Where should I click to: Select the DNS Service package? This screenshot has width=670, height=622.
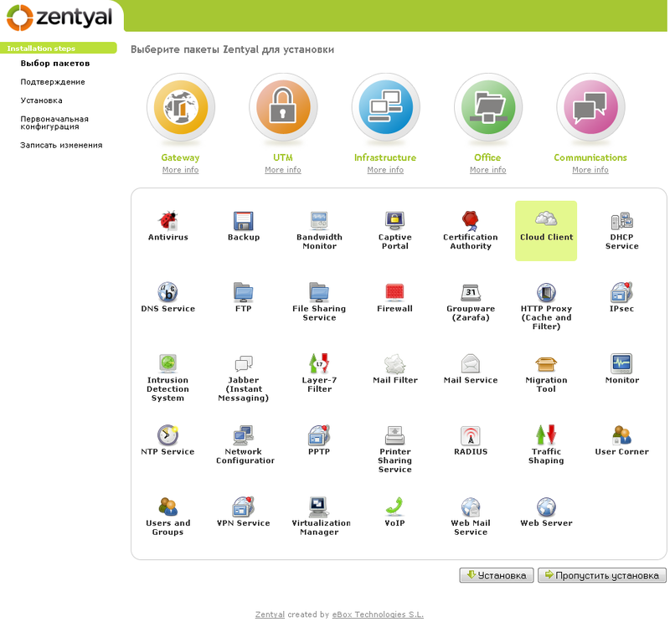click(168, 298)
